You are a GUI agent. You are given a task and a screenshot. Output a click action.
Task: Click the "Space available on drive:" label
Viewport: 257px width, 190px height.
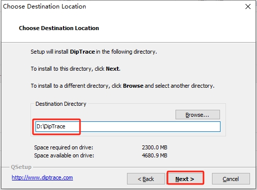click(x=64, y=155)
